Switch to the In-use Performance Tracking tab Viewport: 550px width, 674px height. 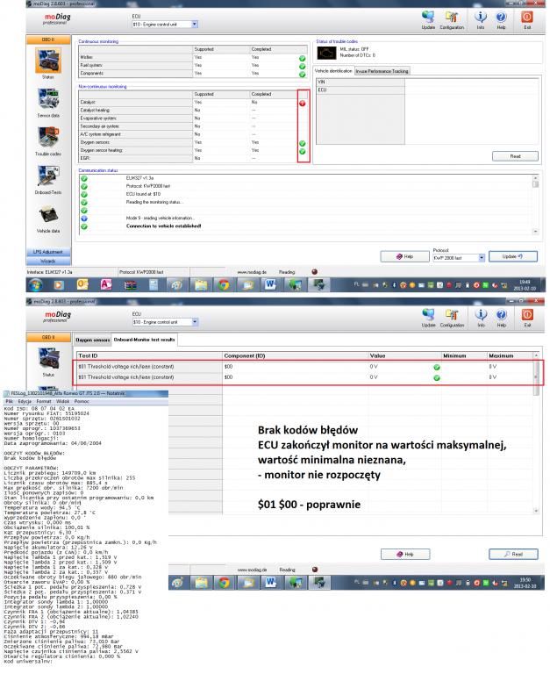(382, 71)
